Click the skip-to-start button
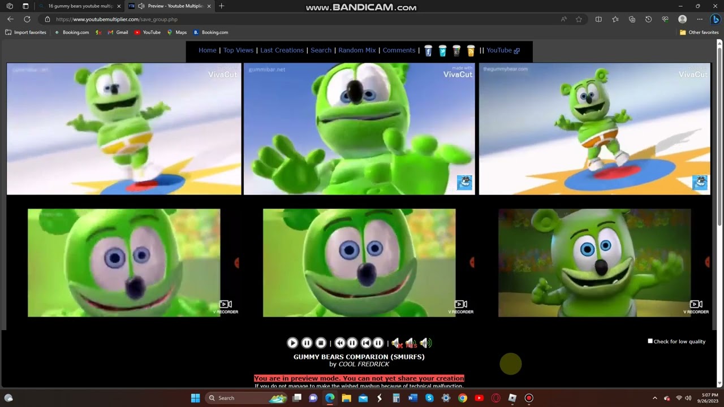The height and width of the screenshot is (407, 724). [x=366, y=343]
